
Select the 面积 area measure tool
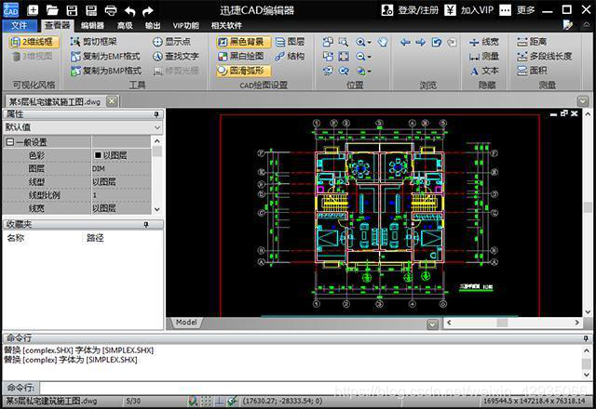[532, 71]
